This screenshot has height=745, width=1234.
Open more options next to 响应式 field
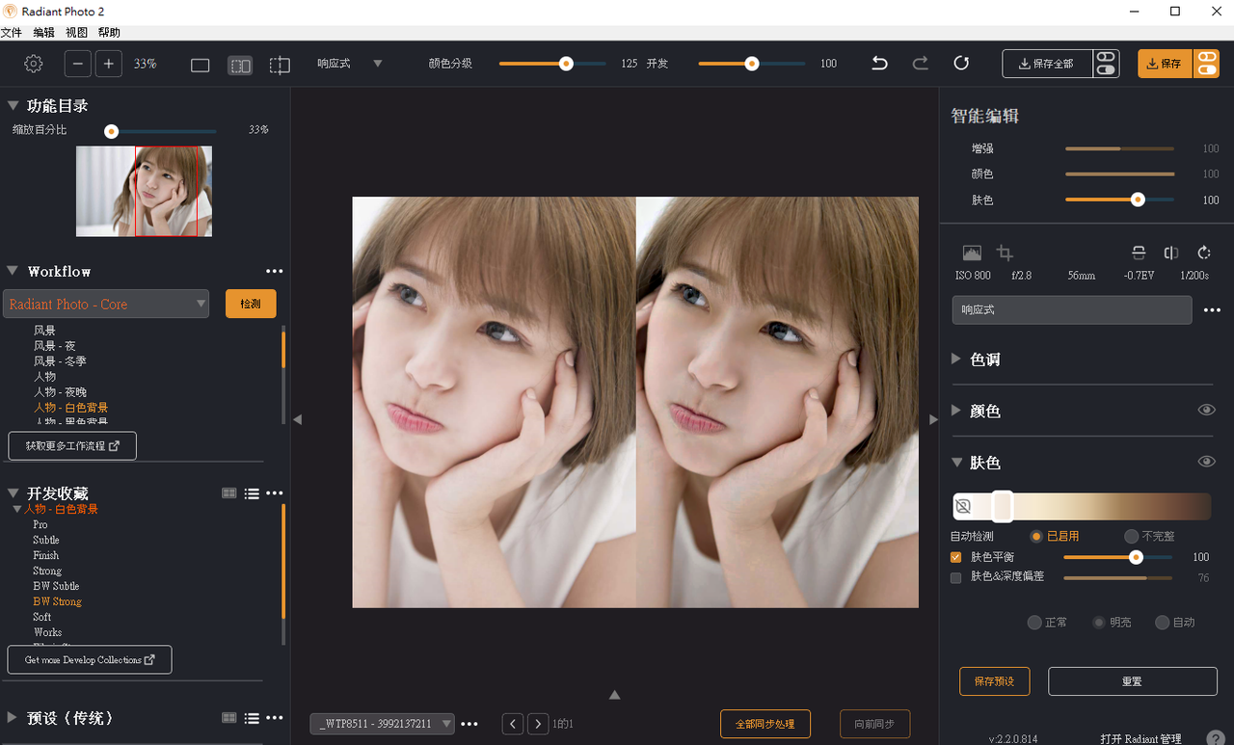(x=1212, y=310)
